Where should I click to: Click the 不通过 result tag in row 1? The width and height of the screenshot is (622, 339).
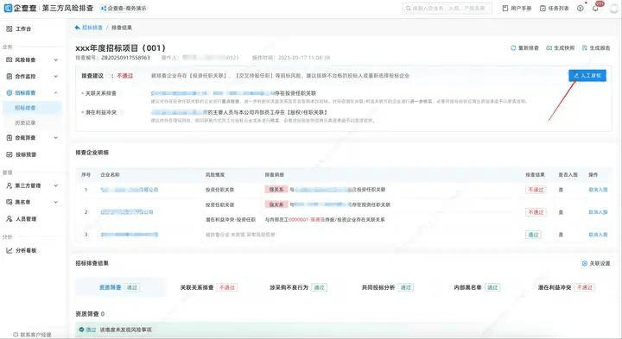(536, 190)
